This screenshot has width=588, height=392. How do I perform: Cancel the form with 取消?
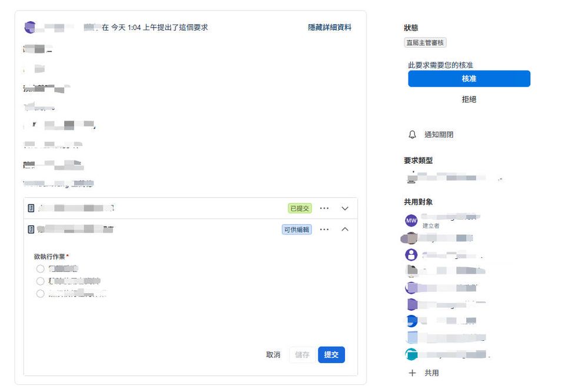pyautogui.click(x=273, y=354)
